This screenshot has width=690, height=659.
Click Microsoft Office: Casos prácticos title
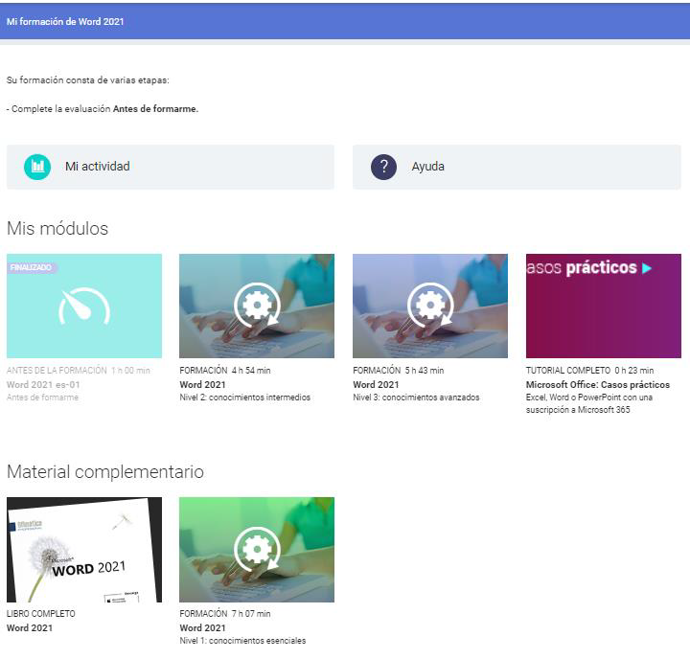point(598,384)
